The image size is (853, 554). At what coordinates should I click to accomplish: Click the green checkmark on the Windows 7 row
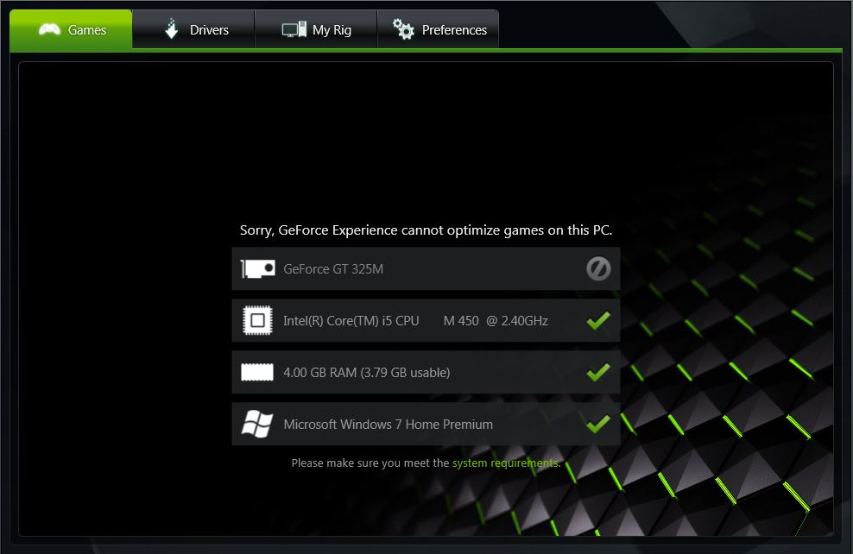598,424
